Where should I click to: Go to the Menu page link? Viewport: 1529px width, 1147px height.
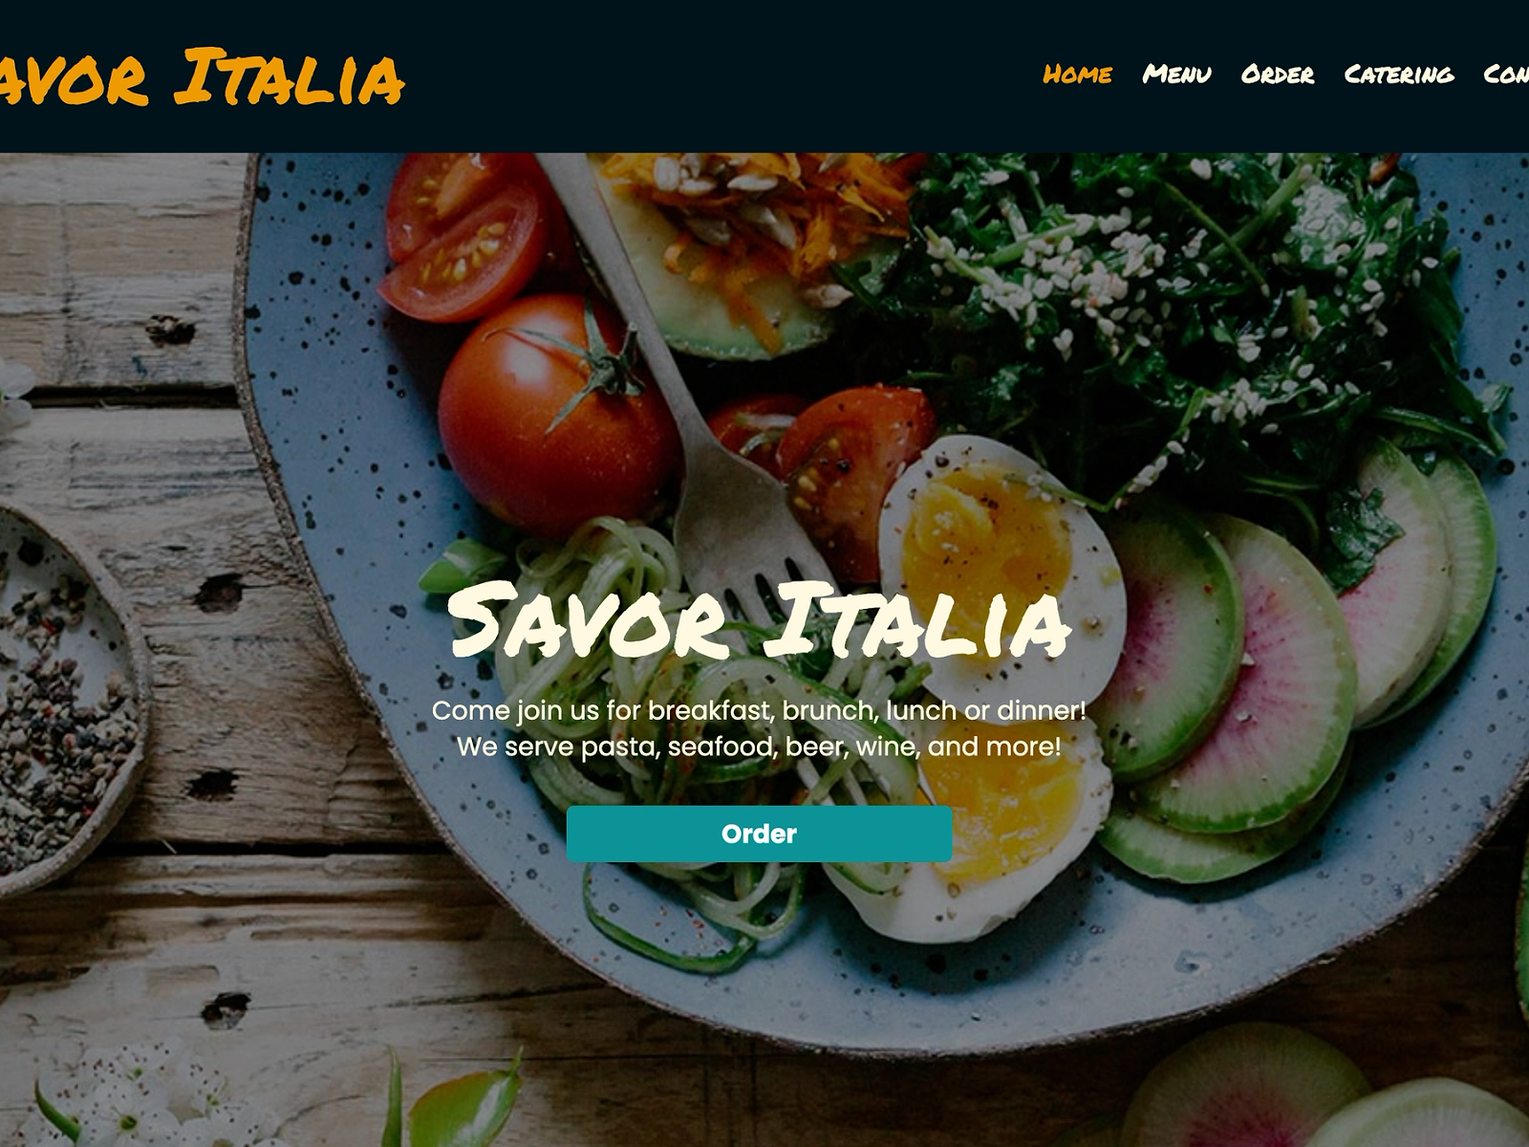point(1176,75)
